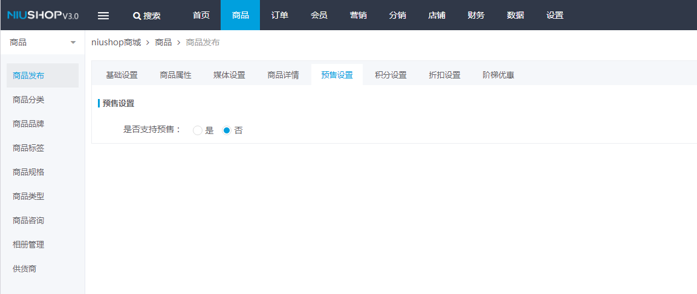Open the 订单 top menu
This screenshot has height=294, width=697.
280,15
